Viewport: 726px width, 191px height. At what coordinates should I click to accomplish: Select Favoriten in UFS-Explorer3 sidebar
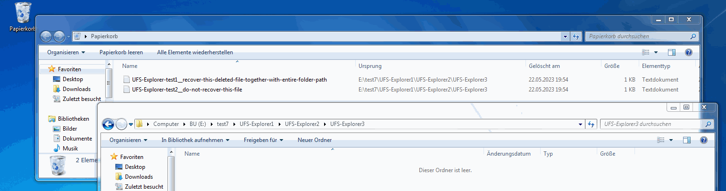coord(127,157)
